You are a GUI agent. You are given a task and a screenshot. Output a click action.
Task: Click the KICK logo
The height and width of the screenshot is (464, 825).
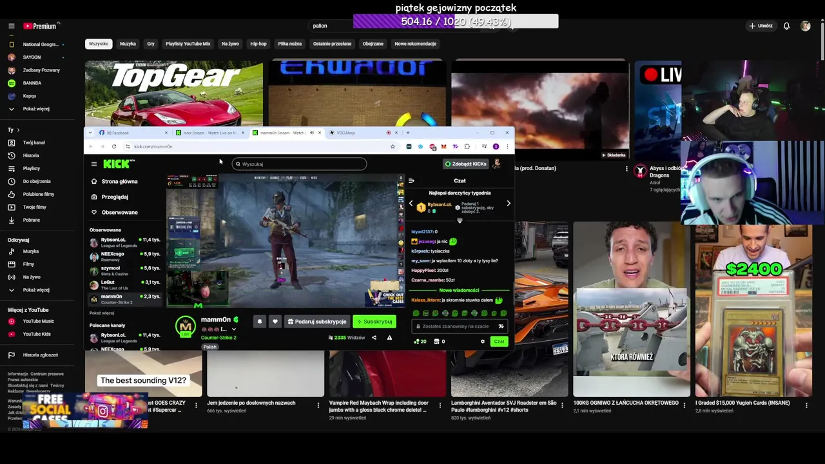[x=117, y=164]
